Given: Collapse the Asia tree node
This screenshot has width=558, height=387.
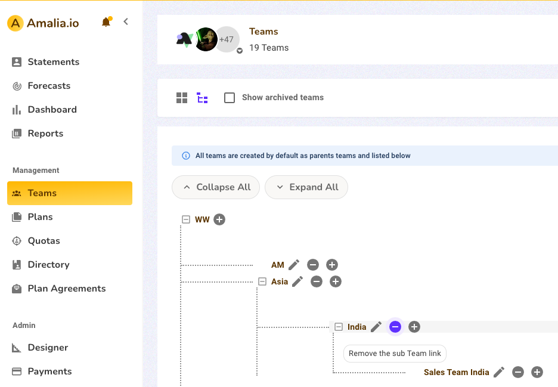Looking at the screenshot, I should (262, 281).
